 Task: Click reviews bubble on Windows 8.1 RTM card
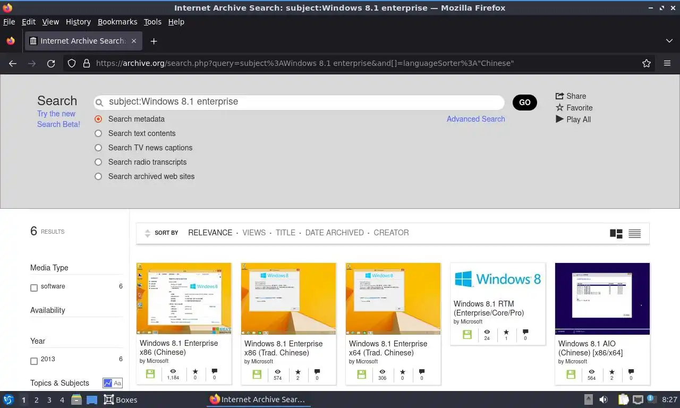(525, 332)
